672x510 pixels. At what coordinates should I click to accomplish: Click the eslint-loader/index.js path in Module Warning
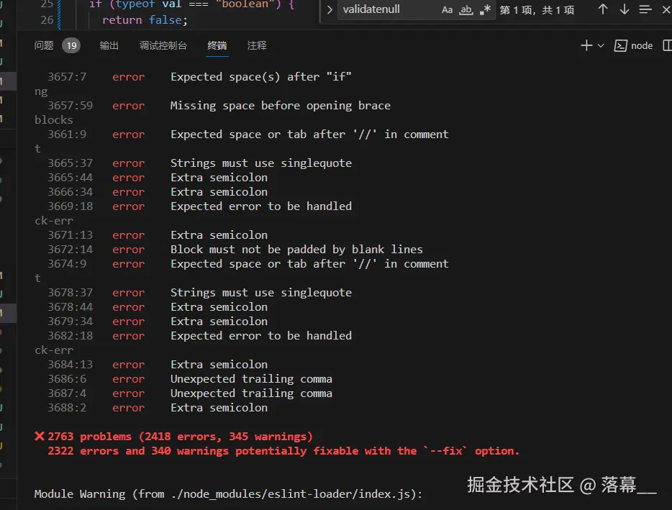[291, 493]
